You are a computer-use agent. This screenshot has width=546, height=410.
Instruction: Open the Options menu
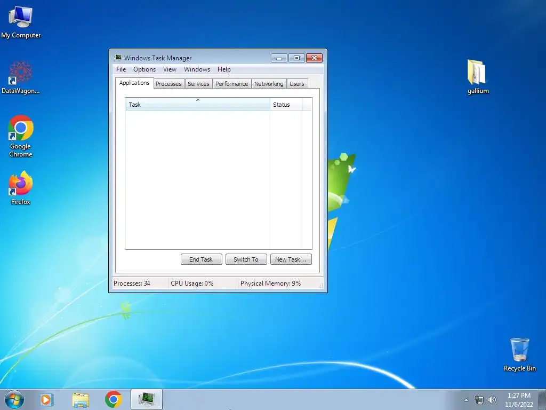pos(144,69)
